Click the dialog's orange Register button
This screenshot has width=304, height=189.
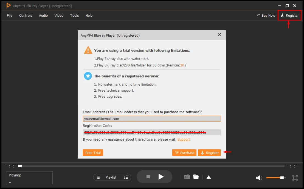(209, 153)
